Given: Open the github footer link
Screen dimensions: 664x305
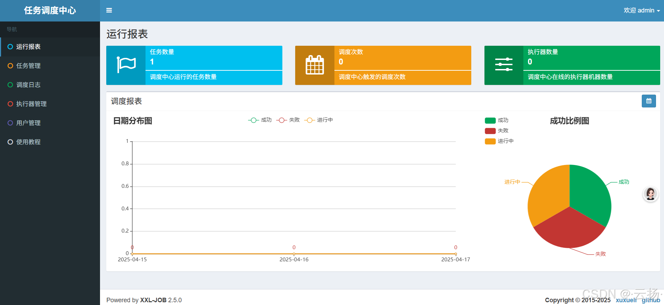Looking at the screenshot, I should [x=651, y=300].
